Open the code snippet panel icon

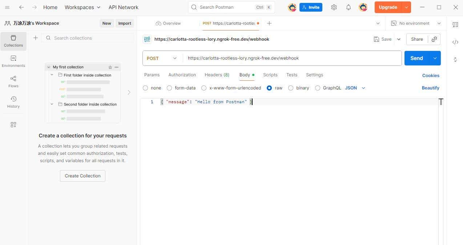455,42
